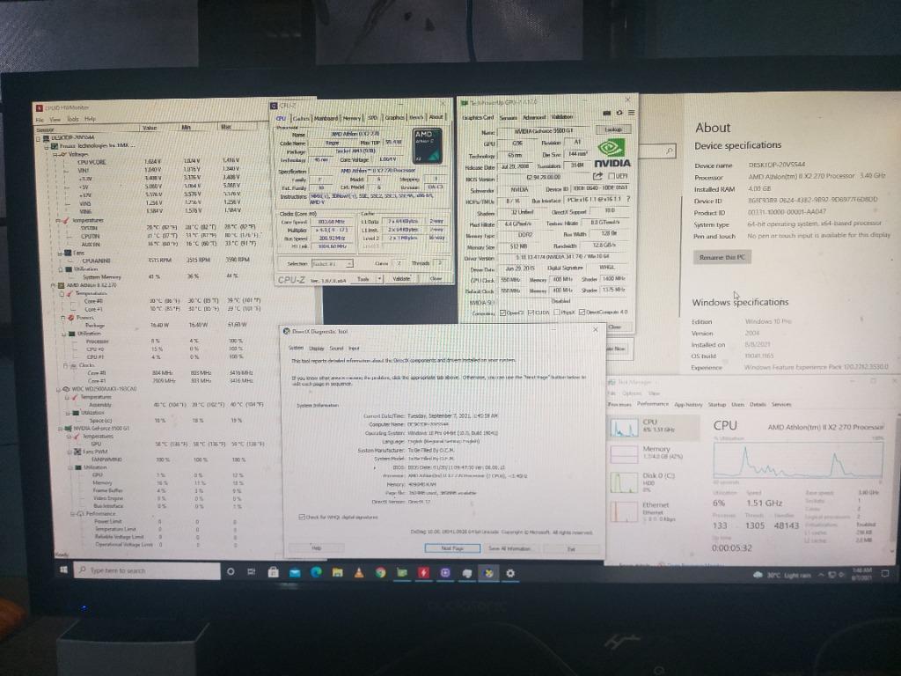Click the Windows taskbar search box
Screen dimensions: 901x676
coord(147,570)
